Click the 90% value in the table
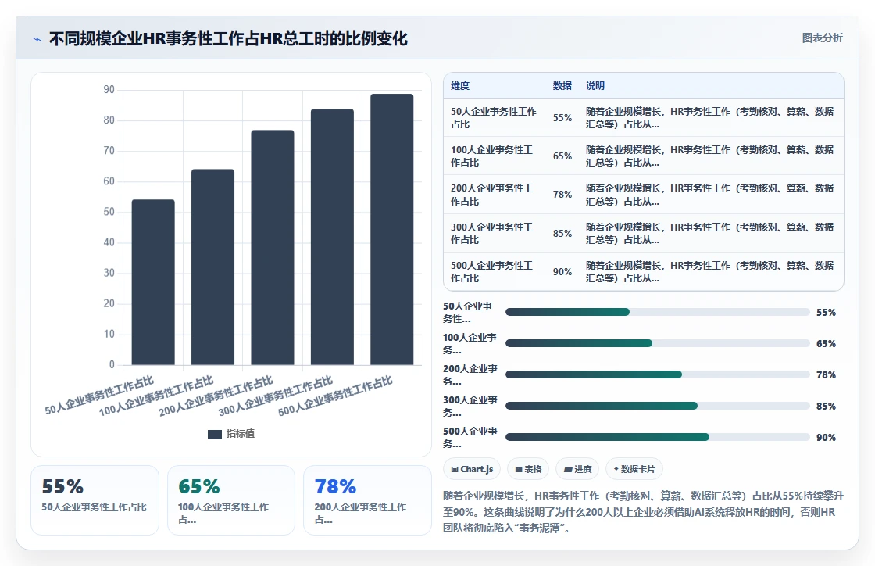The width and height of the screenshot is (875, 566). point(562,272)
